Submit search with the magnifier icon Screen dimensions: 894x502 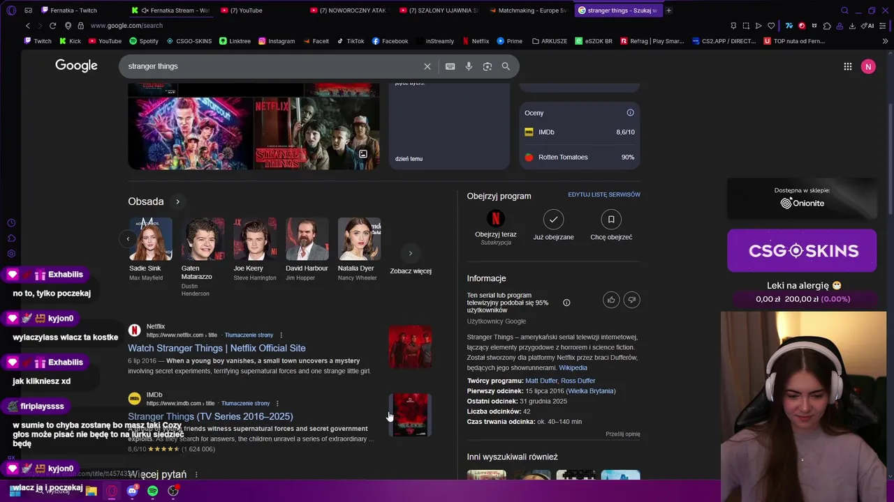click(506, 66)
